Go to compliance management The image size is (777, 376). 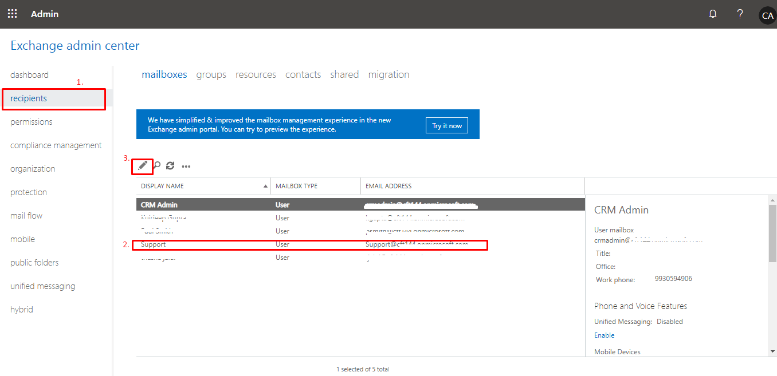pos(56,145)
